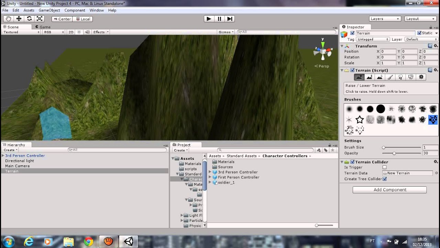Open the Layers dropdown in the toolbar
The width and height of the screenshot is (440, 248).
coord(385,19)
